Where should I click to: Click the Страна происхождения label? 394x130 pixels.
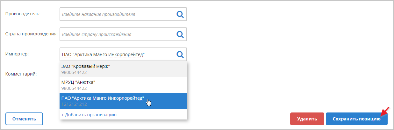pyautogui.click(x=31, y=34)
